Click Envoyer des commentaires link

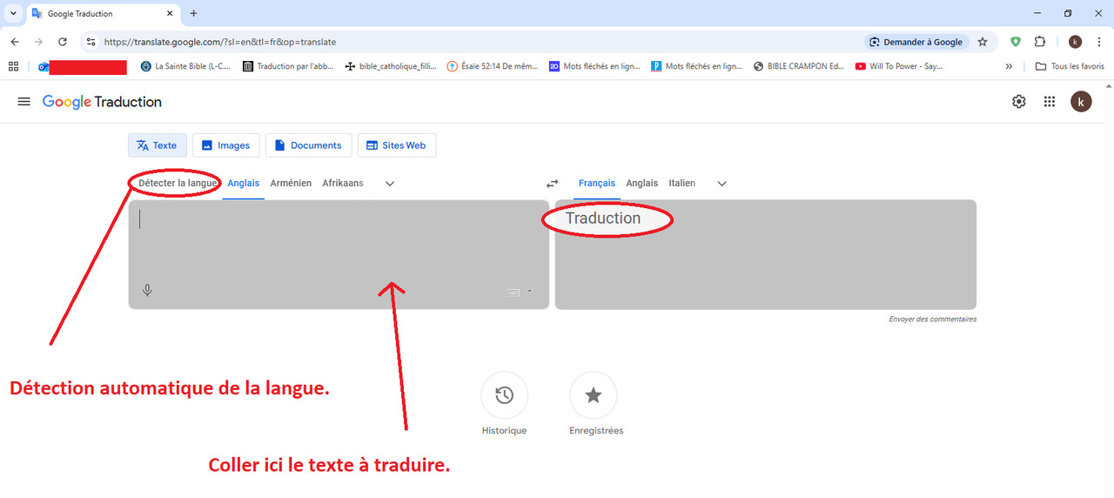click(932, 320)
